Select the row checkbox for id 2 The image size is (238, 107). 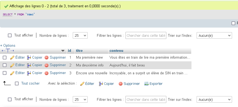point(5,65)
